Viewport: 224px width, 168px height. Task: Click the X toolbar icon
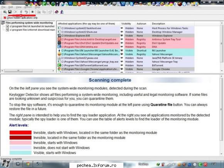coord(16,12)
